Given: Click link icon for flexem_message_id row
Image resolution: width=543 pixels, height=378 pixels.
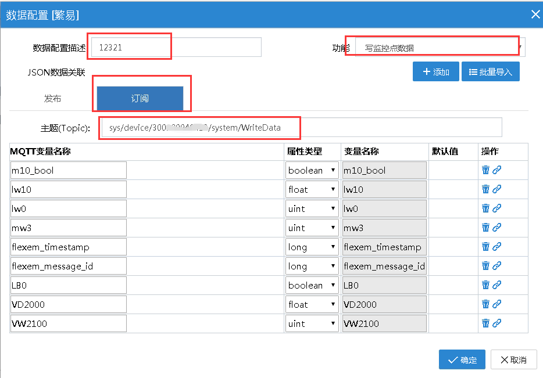Looking at the screenshot, I should coord(496,266).
